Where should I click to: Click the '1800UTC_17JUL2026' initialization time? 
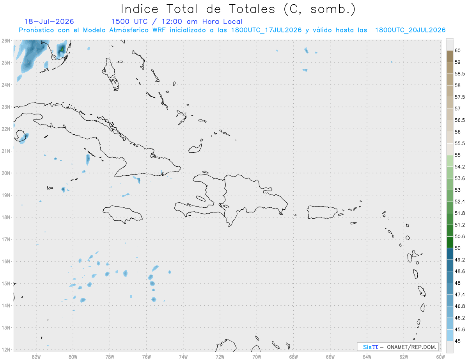[x=266, y=30]
